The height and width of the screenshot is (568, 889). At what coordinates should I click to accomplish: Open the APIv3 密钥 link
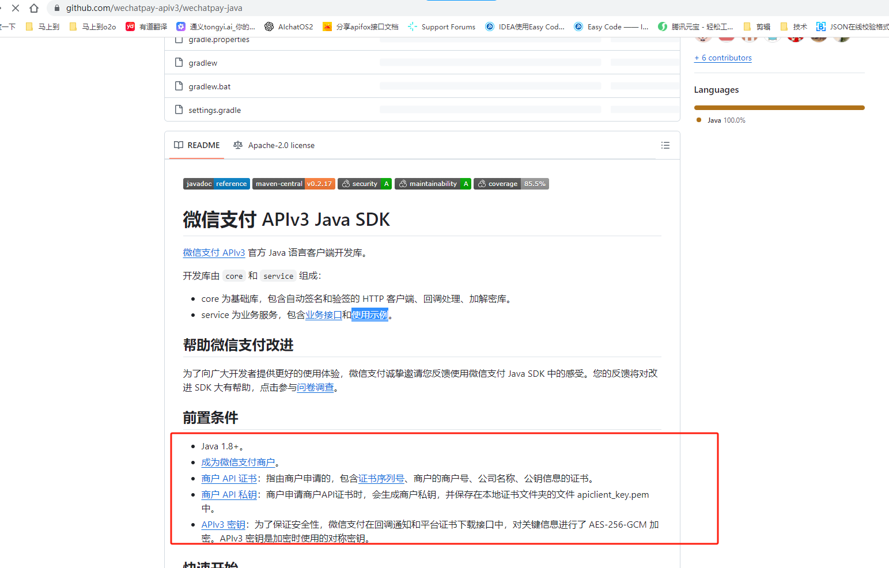[223, 524]
